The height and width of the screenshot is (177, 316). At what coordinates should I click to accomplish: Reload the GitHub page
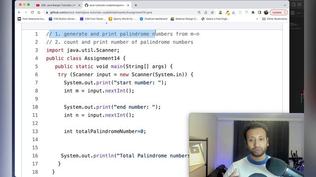tap(32, 12)
